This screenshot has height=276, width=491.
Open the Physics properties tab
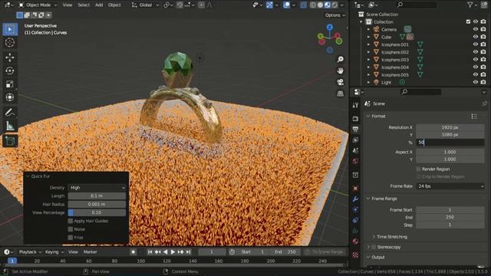(355, 220)
